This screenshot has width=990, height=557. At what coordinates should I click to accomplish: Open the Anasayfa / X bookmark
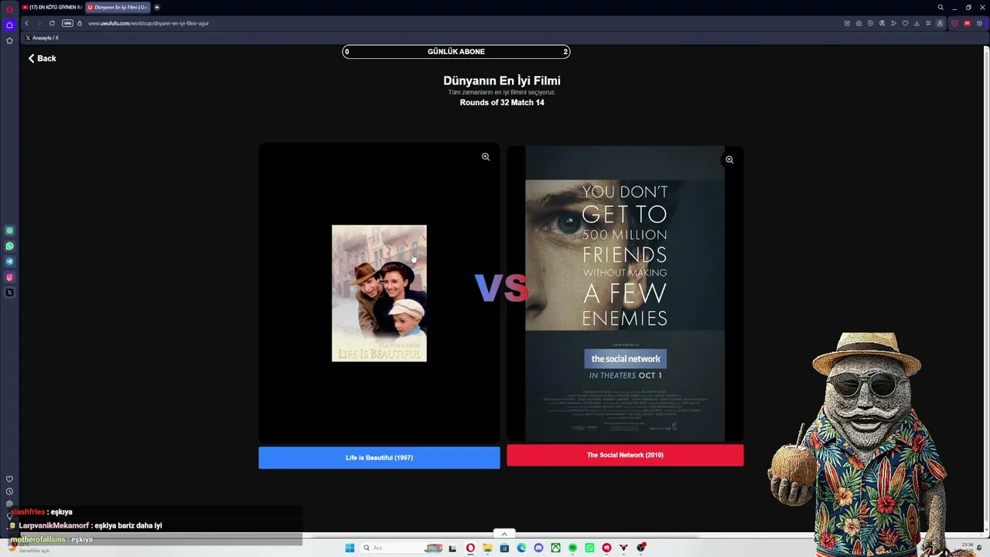42,38
